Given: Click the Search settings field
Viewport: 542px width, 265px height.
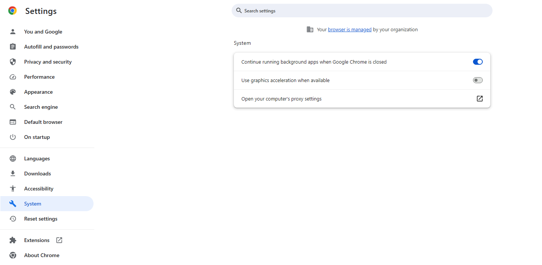Looking at the screenshot, I should click(362, 11).
